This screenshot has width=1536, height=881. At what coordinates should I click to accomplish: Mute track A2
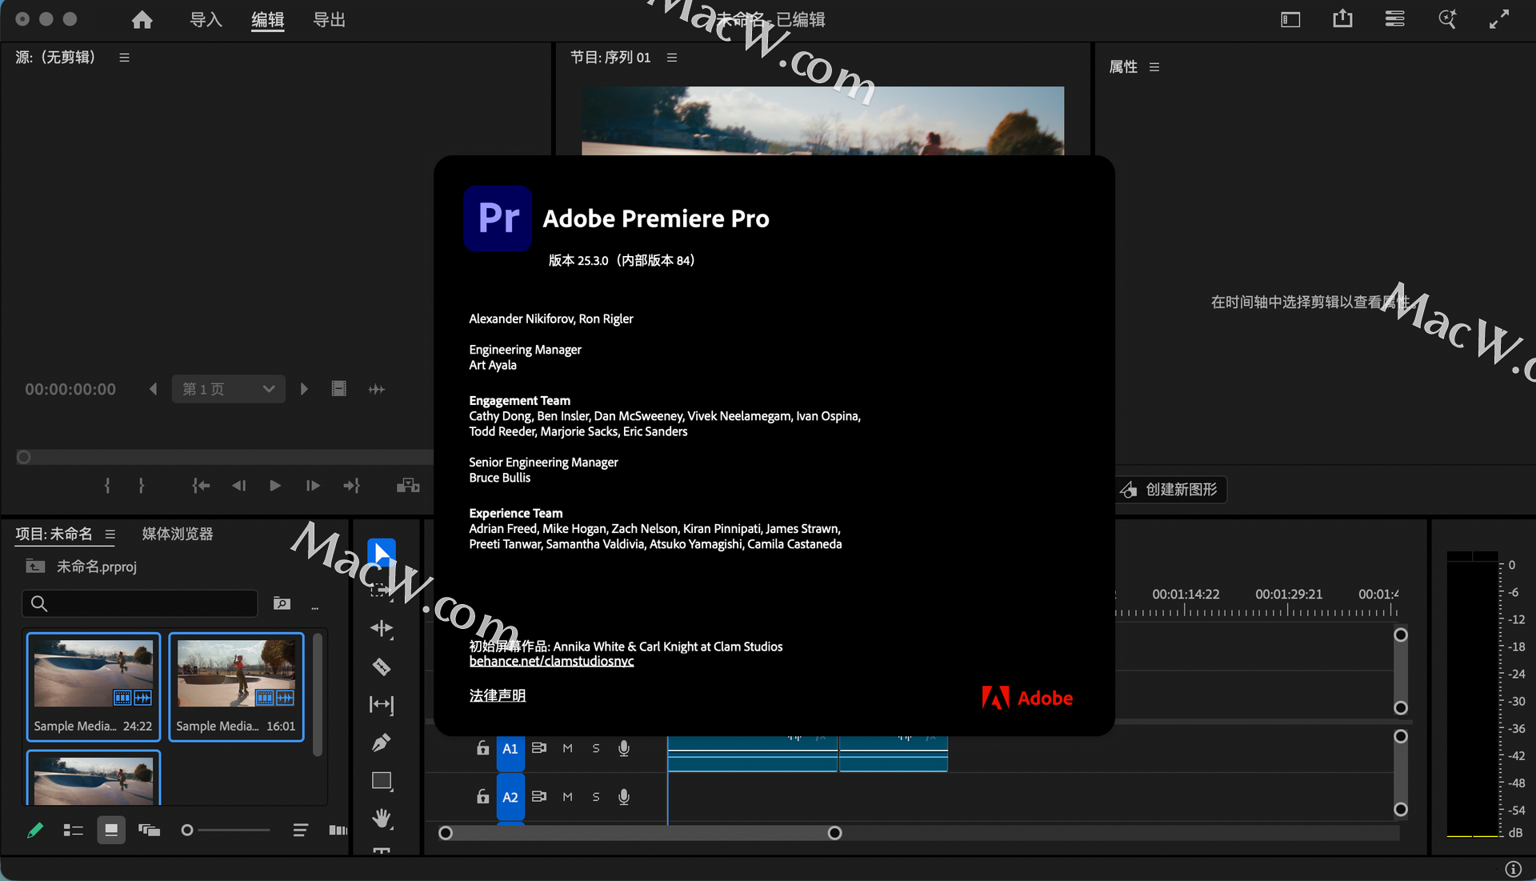click(x=567, y=797)
